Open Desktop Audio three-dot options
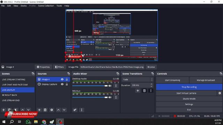This screenshot has width=223, height=125. click(116, 86)
